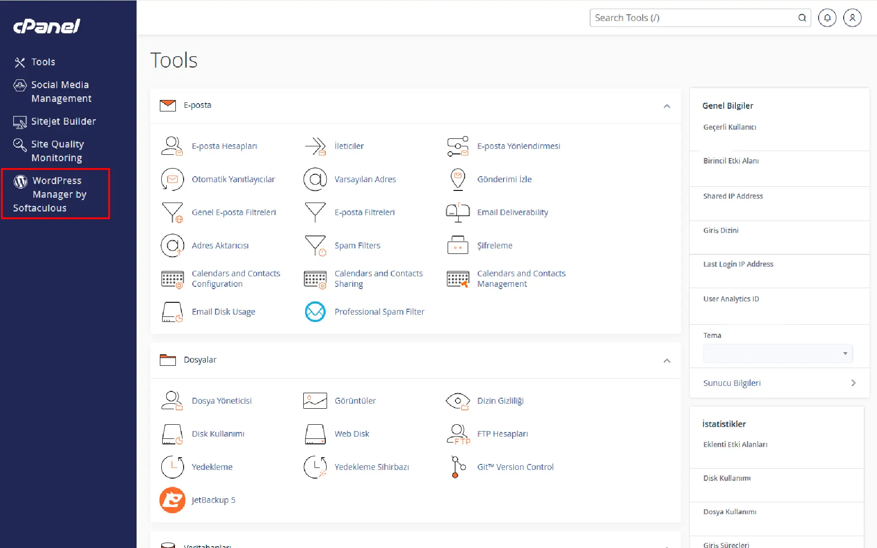Image resolution: width=877 pixels, height=548 pixels.
Task: Open the Tema dropdown
Action: click(778, 353)
